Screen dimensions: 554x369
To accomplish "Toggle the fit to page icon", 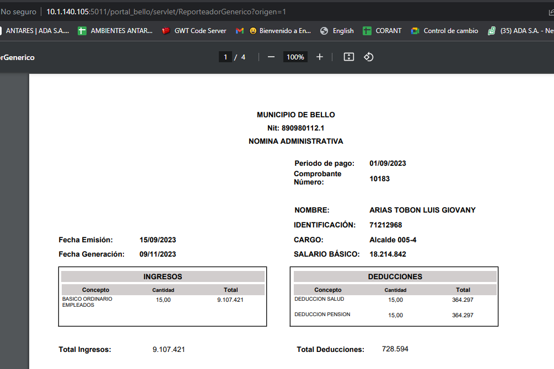I will 348,57.
